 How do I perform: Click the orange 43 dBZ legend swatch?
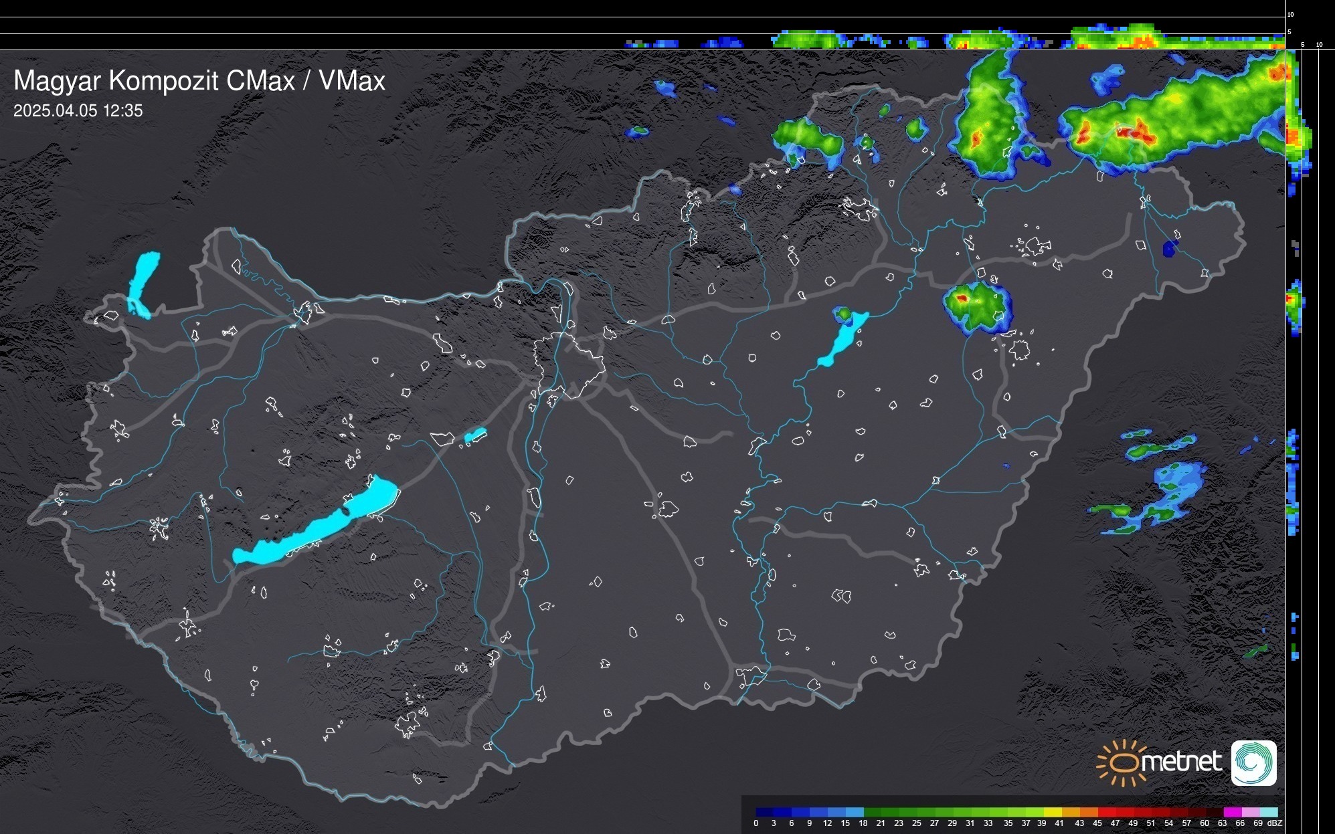pos(1088,812)
